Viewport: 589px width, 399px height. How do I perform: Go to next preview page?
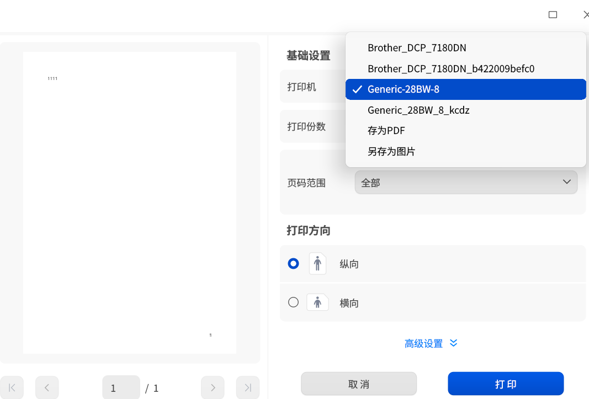(213, 387)
